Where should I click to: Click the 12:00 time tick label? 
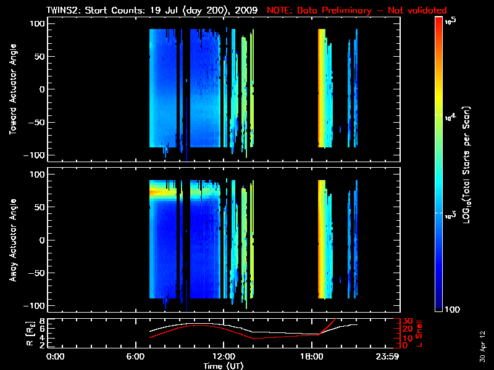(x=223, y=356)
